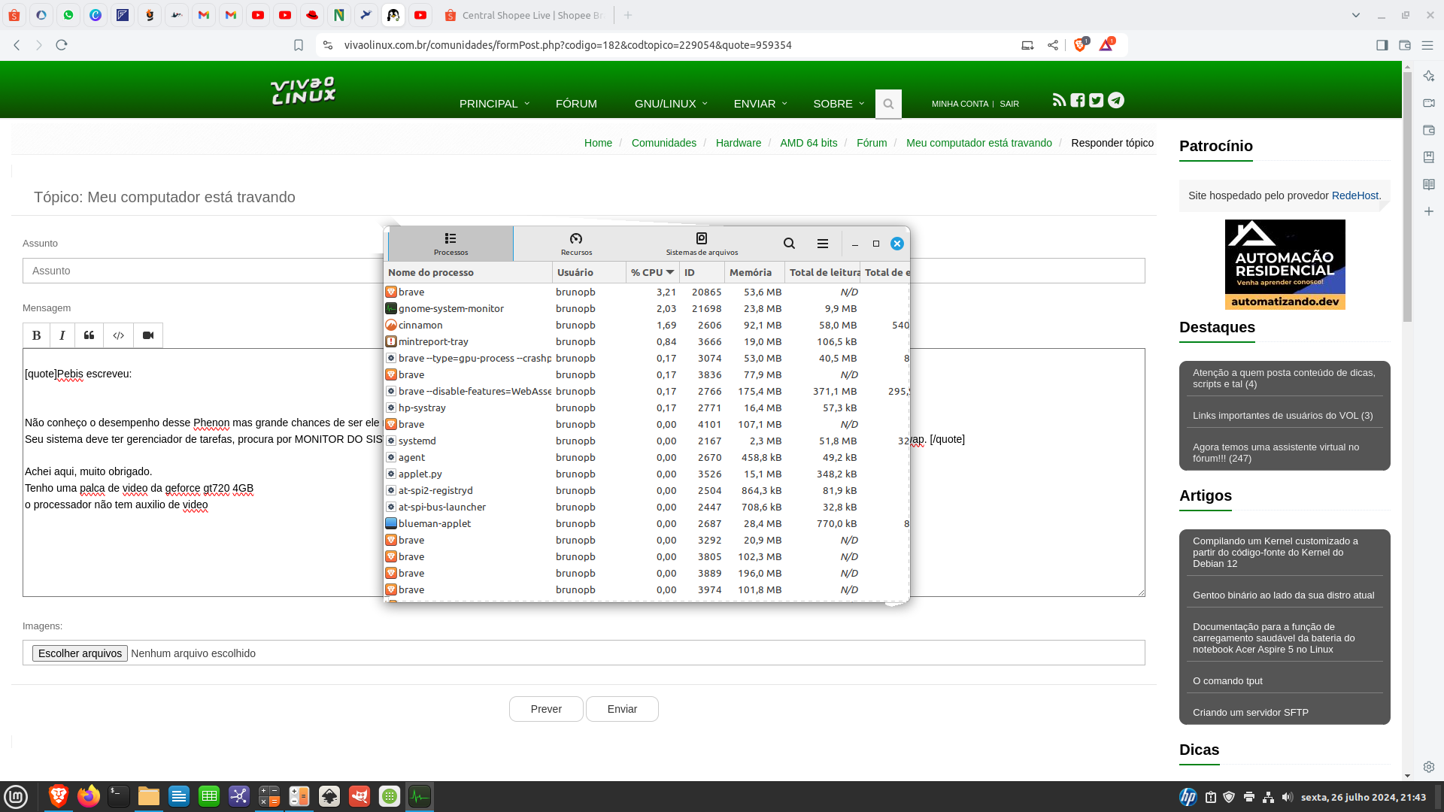Click the video camera icon in editor toolbar
1444x812 pixels.
click(x=148, y=335)
